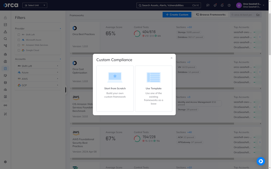
Task: Open the bag with X icon in sidebar
Action: (x=5, y=61)
